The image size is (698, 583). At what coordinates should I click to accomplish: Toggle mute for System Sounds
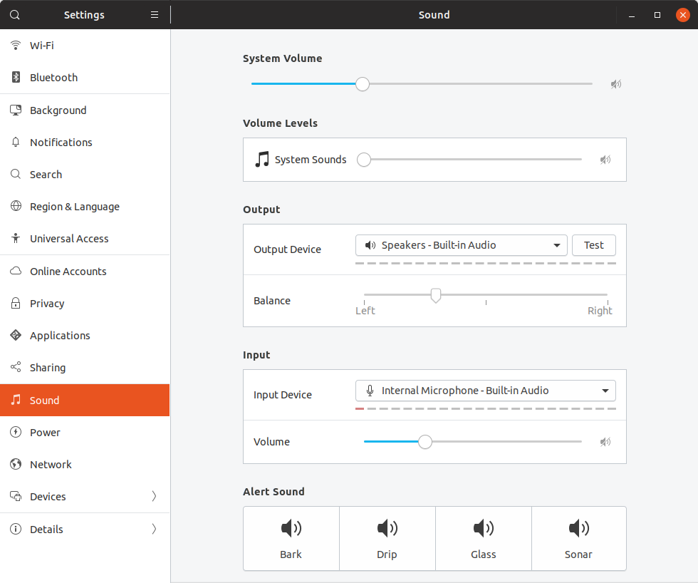click(605, 160)
